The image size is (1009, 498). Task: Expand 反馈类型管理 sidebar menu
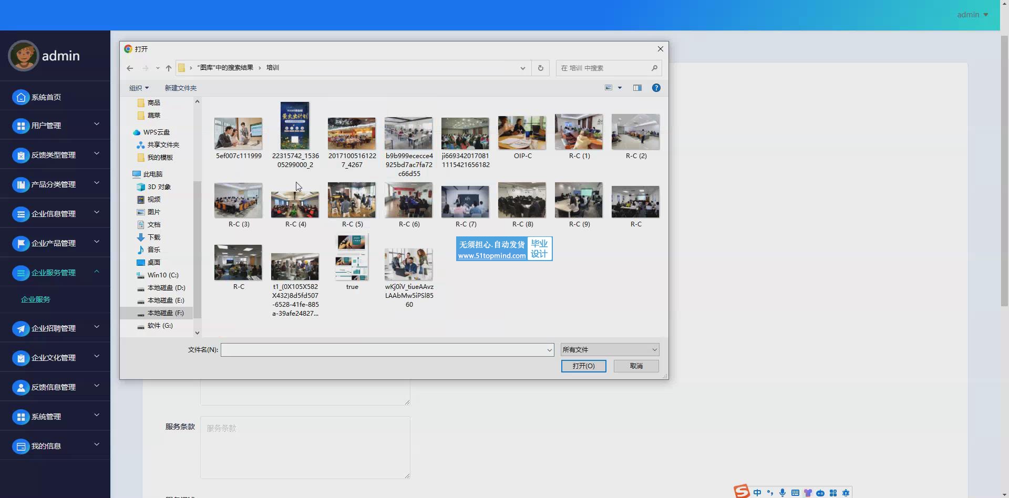coord(55,155)
